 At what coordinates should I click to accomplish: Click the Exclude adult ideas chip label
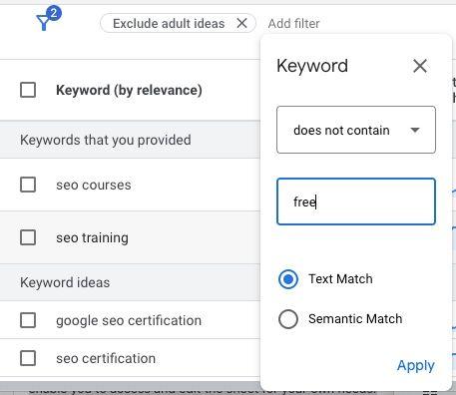(169, 24)
